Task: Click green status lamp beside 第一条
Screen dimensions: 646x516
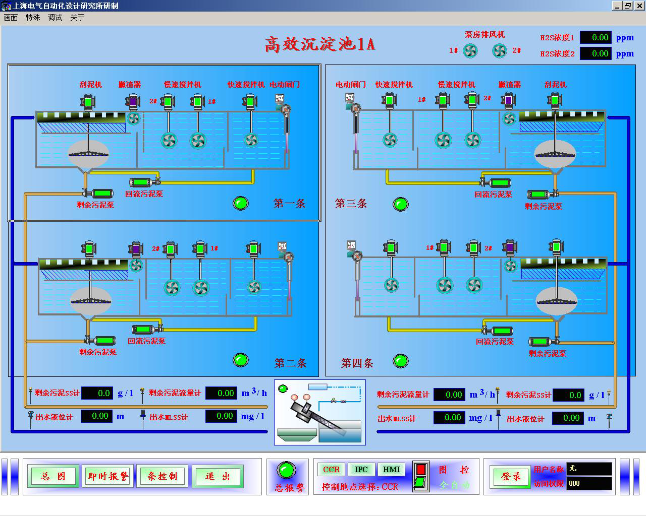Action: click(x=241, y=203)
